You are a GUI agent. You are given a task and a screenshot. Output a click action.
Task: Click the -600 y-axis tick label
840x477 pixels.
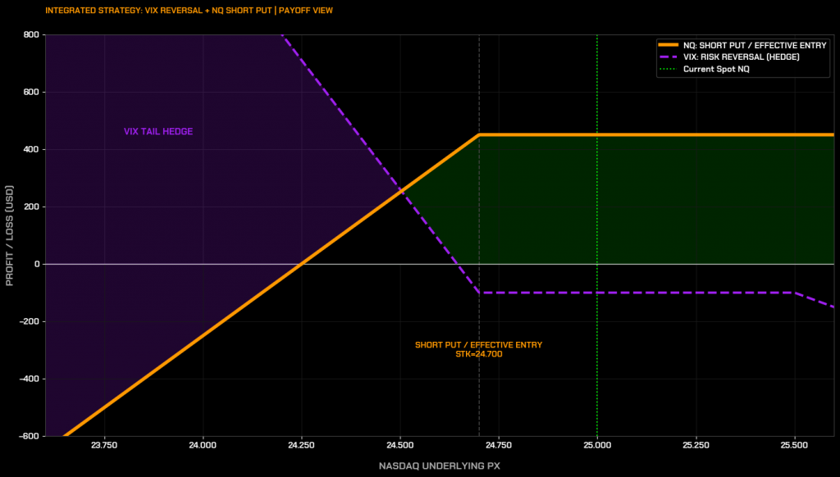[28, 436]
